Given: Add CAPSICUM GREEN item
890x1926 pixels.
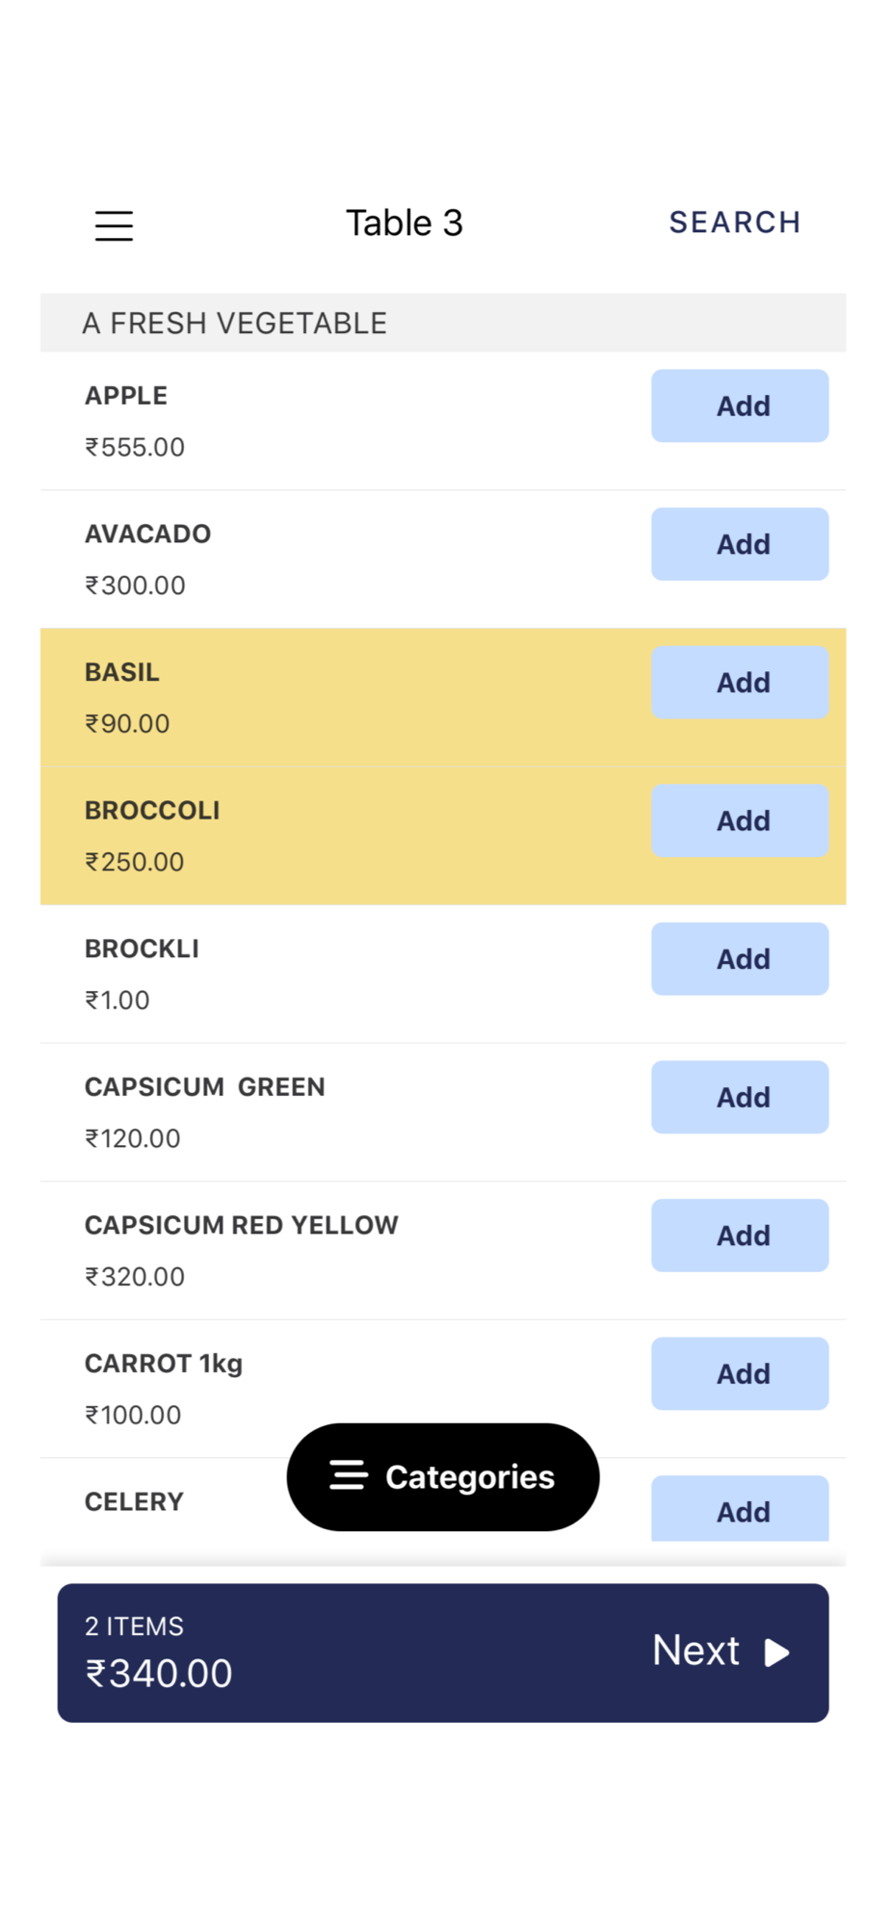Looking at the screenshot, I should (x=739, y=1097).
